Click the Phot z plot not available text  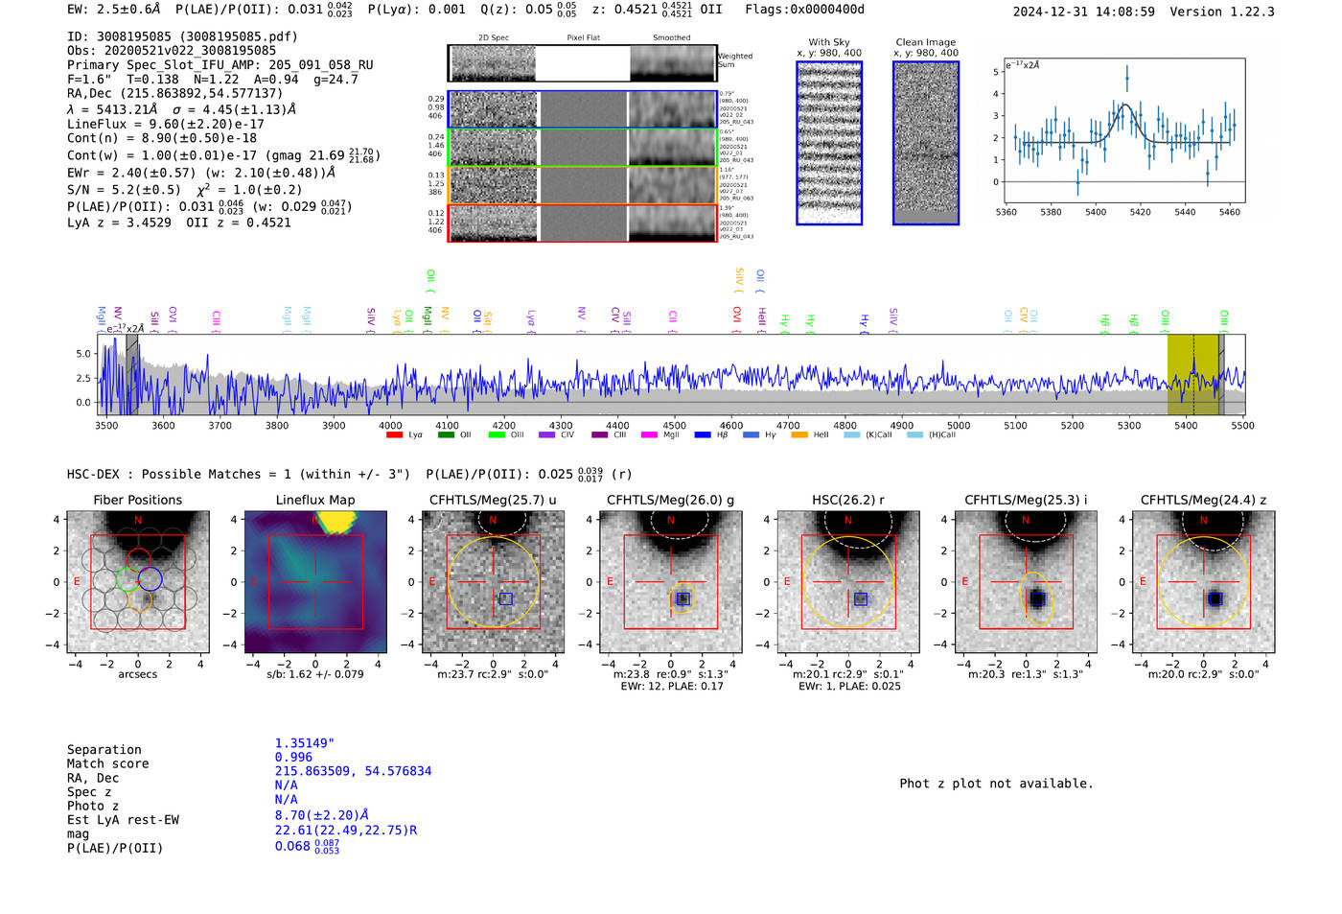[x=996, y=784]
